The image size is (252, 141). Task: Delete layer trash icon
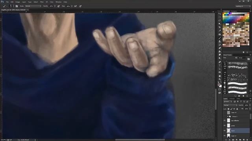247,140
